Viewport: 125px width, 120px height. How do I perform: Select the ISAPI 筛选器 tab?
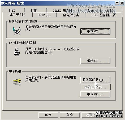[x=63, y=10]
